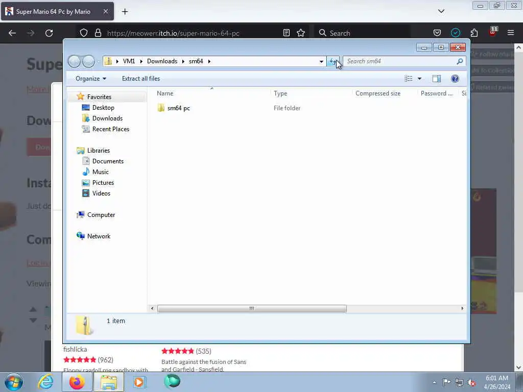The width and height of the screenshot is (523, 392).
Task: Expand arrow after VM1 in path
Action: (x=141, y=61)
